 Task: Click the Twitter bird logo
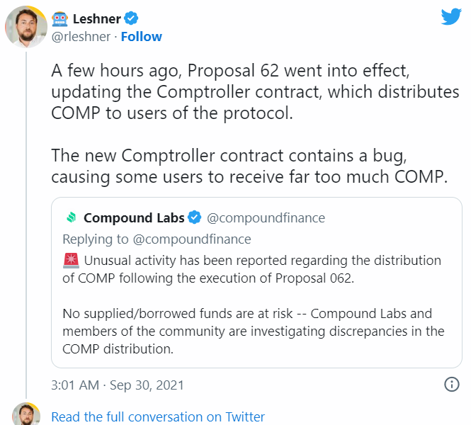(x=451, y=17)
